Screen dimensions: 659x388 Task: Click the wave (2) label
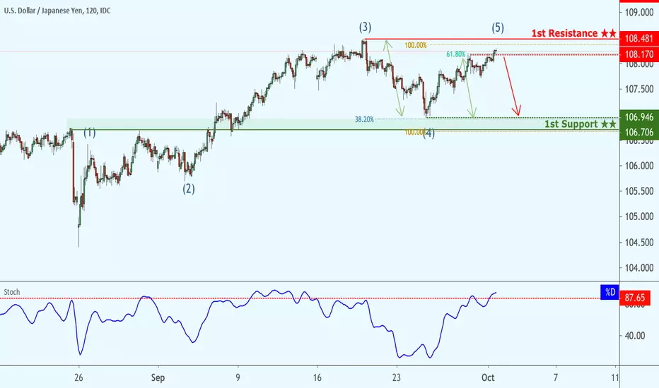pos(188,189)
